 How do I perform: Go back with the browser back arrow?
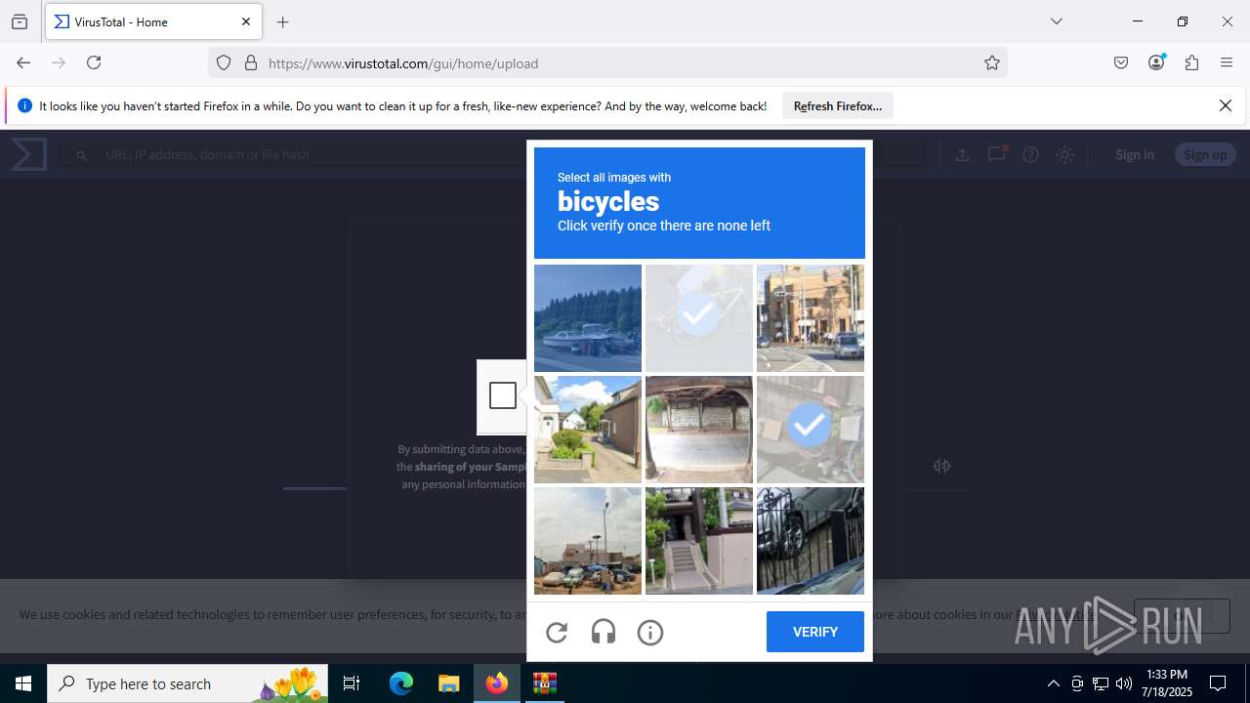(23, 62)
